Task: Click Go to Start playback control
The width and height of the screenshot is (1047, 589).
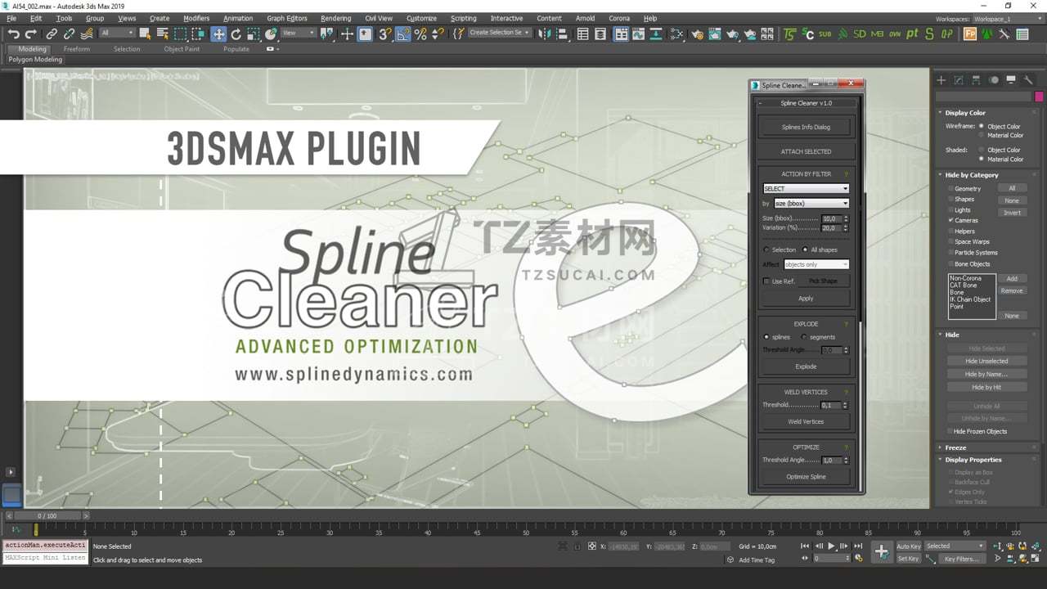Action: pyautogui.click(x=805, y=546)
